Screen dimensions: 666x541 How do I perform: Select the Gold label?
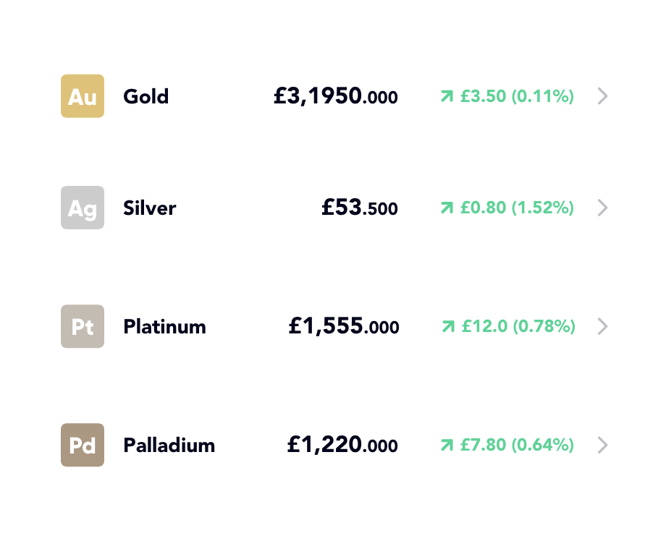point(145,96)
